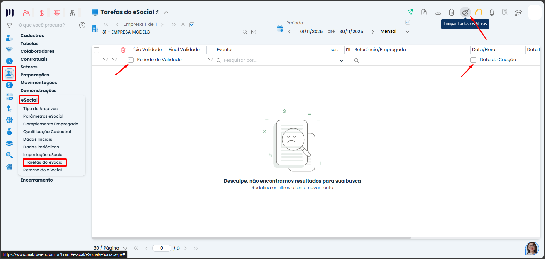This screenshot has height=259, width=545.
Task: Open the blue dollar coin sidebar module
Action: (9, 85)
